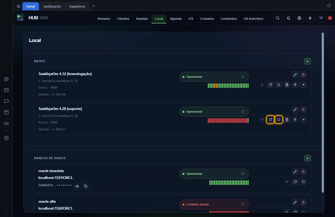The height and width of the screenshot is (217, 335).
Task: Open the WhatsApp icon in the left sidebar
Action: coord(6,79)
